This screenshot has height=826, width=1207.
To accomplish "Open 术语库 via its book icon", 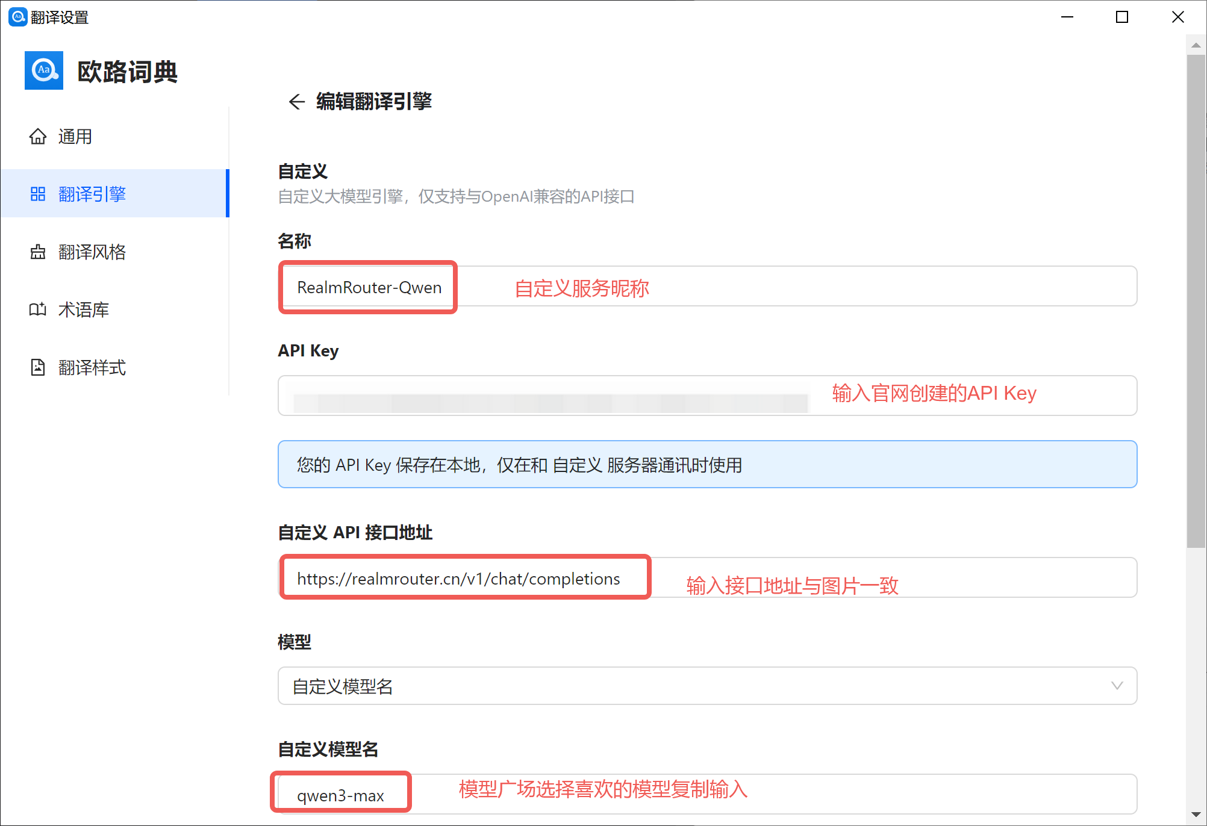I will 37,309.
